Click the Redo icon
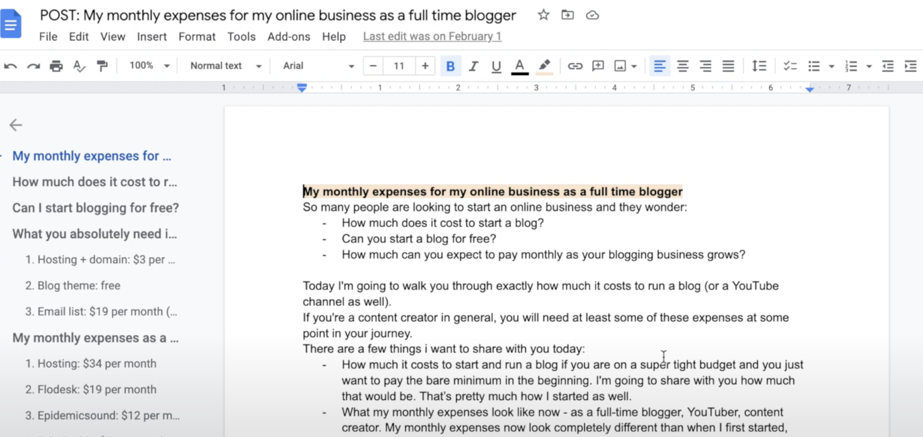This screenshot has width=923, height=437. 33,66
